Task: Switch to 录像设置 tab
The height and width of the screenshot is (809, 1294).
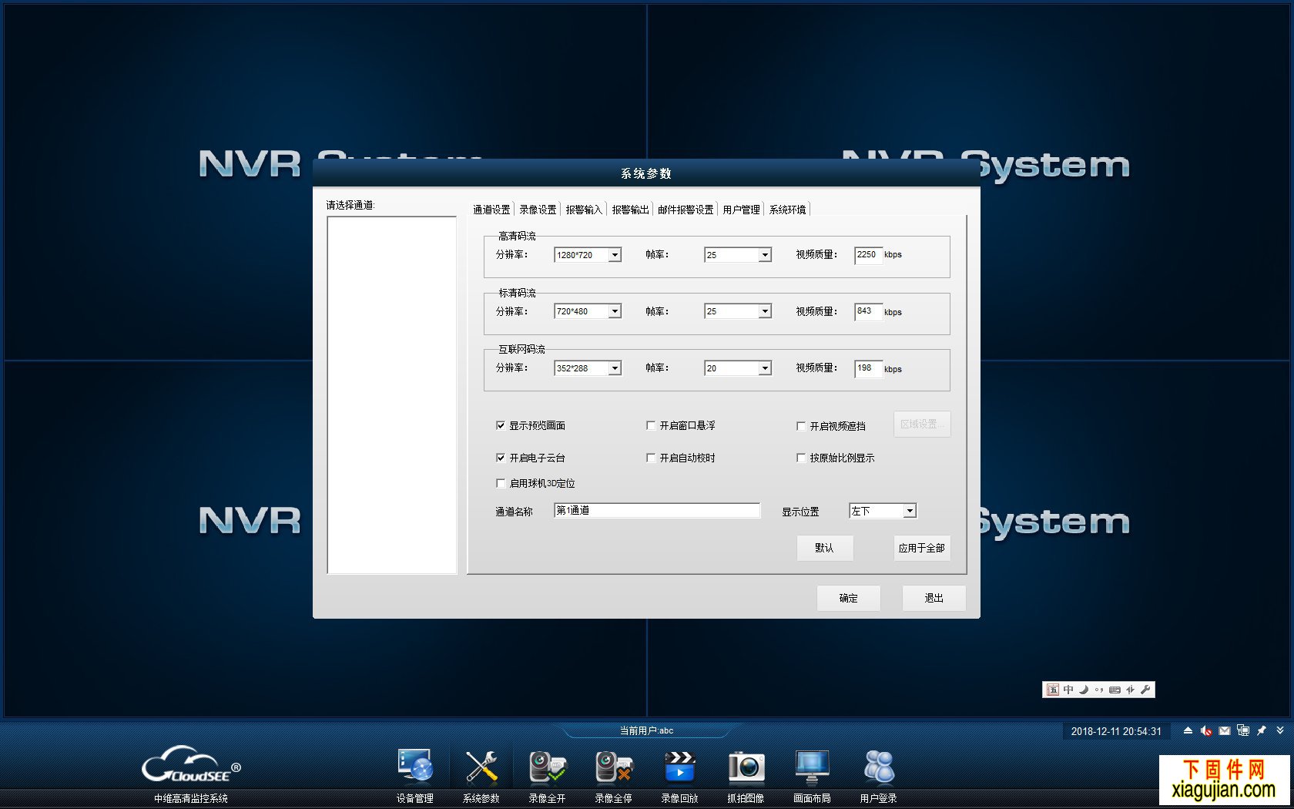Action: pos(538,210)
